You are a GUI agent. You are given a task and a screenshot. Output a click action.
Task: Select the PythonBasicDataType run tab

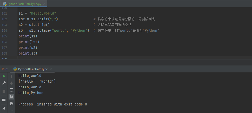coord(33,69)
